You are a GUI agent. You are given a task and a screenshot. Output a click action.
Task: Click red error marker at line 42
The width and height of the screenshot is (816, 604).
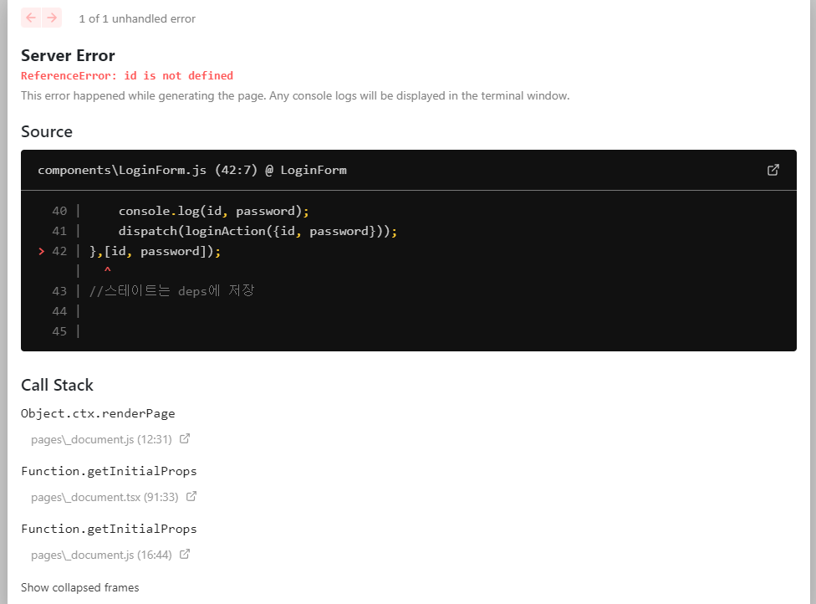(42, 251)
